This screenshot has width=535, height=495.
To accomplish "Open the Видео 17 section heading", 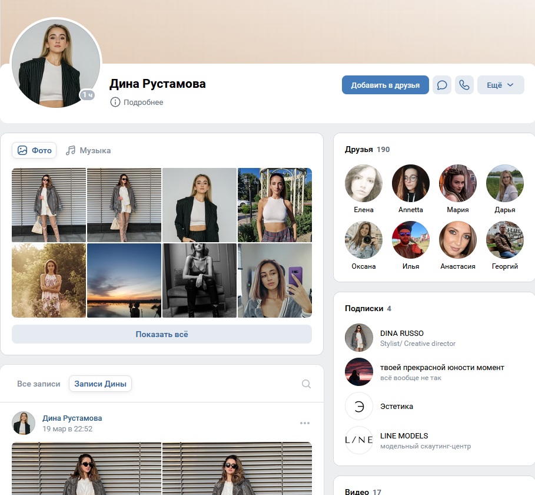I will [363, 491].
